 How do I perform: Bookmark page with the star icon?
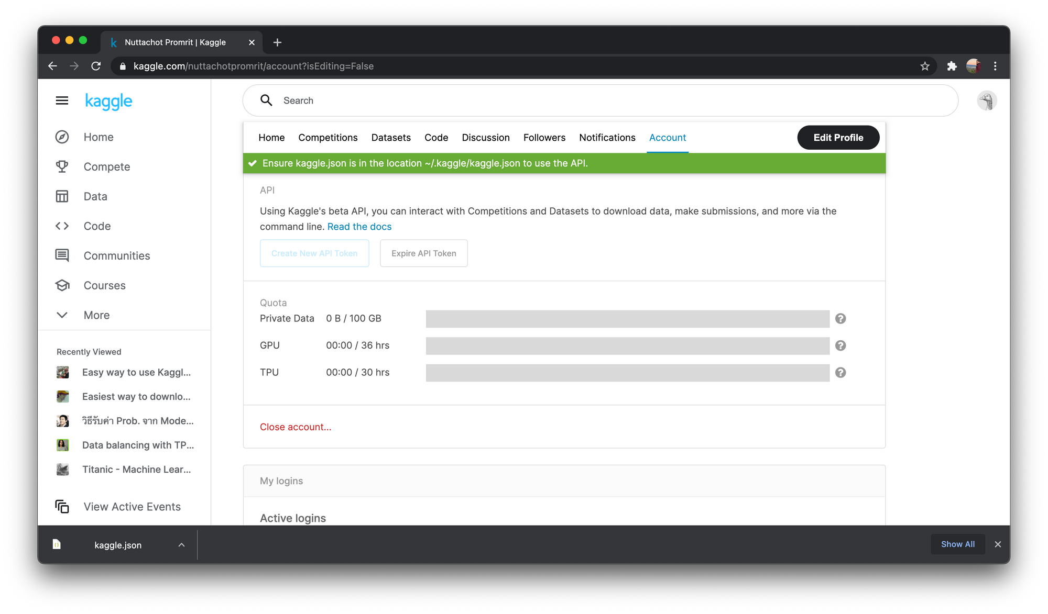coord(925,66)
